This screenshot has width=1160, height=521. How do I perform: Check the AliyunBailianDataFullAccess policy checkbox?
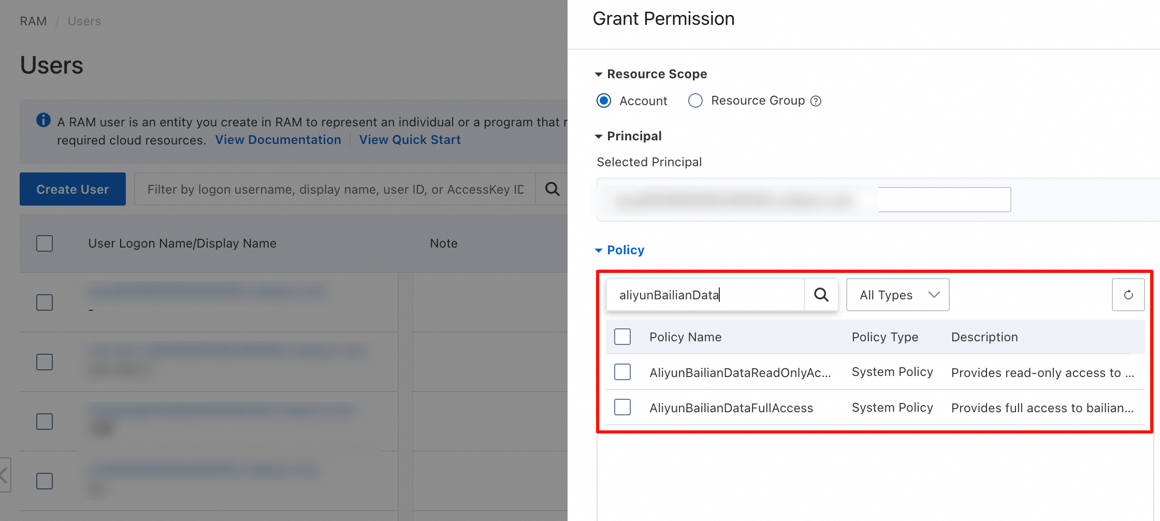tap(622, 407)
